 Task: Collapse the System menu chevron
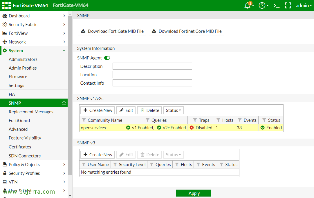coord(64,51)
